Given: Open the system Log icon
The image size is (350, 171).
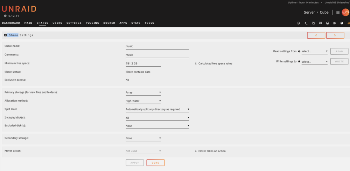Looking at the screenshot, I should pyautogui.click(x=335, y=23).
